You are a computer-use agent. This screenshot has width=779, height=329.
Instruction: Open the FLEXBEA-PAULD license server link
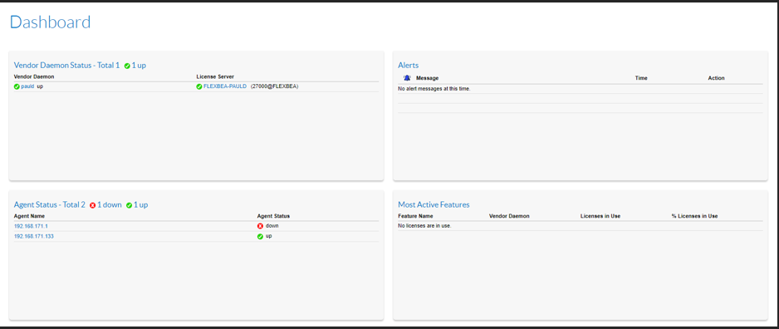click(x=224, y=86)
